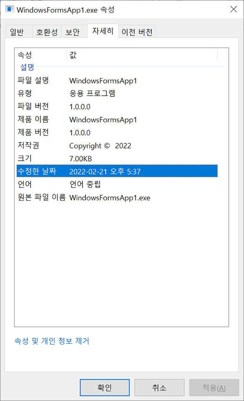Click the 취소 button
The height and width of the screenshot is (401, 244).
tap(159, 388)
